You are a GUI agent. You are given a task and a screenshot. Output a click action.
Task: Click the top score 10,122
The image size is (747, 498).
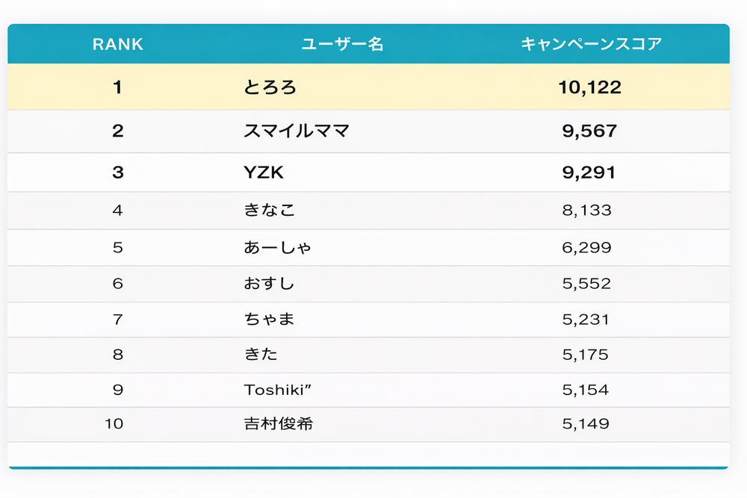point(589,87)
